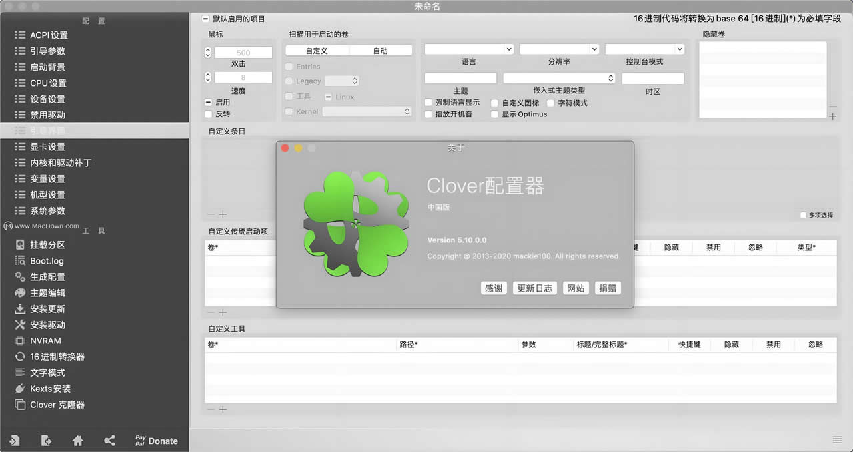The height and width of the screenshot is (452, 853).
Task: Click the 主题 text field
Action: point(460,78)
